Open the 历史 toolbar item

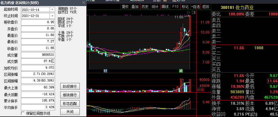click(x=145, y=7)
